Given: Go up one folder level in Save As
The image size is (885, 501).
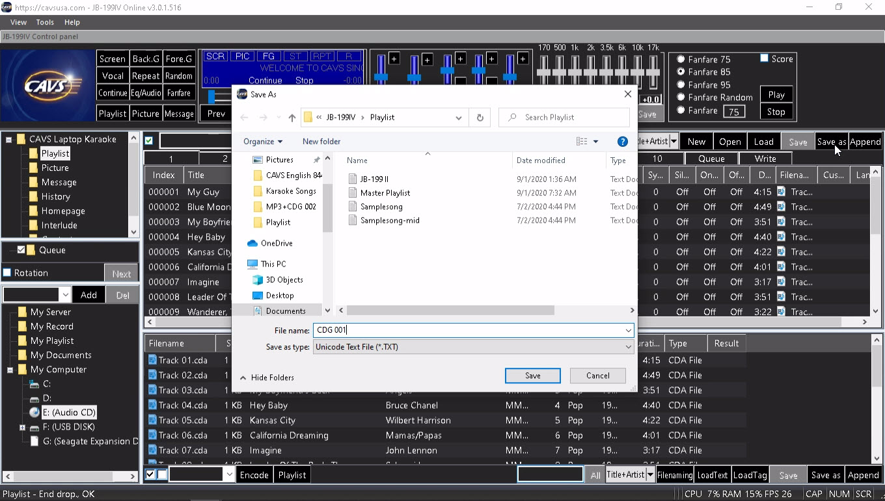Looking at the screenshot, I should (292, 118).
